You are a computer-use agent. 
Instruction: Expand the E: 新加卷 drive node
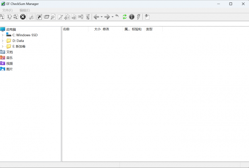[x=2, y=47]
